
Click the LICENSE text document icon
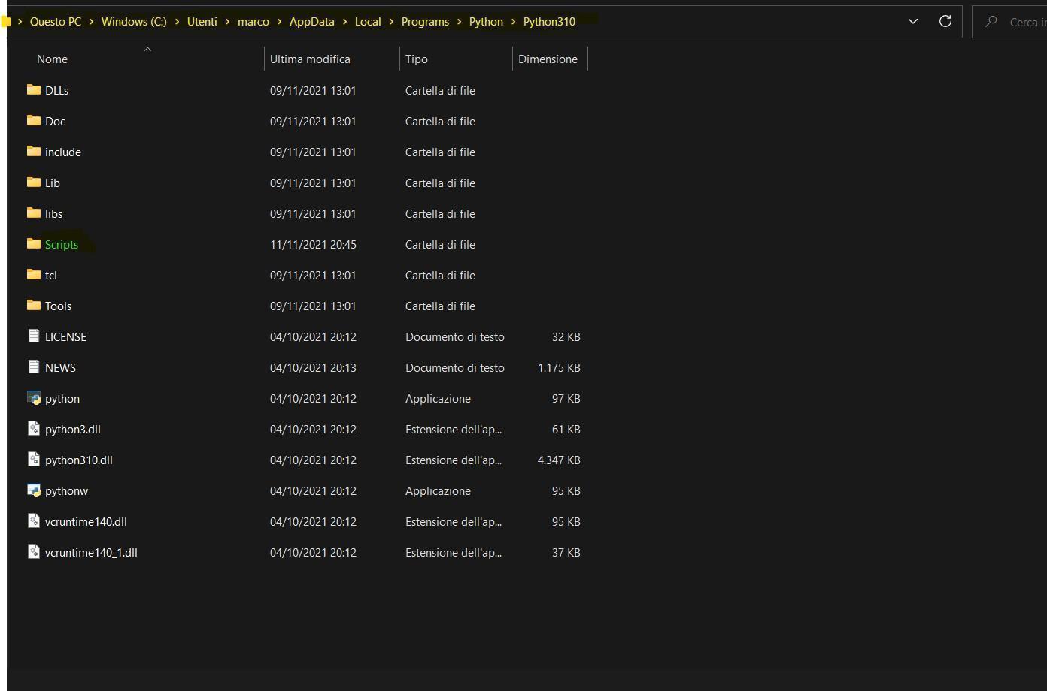[33, 336]
